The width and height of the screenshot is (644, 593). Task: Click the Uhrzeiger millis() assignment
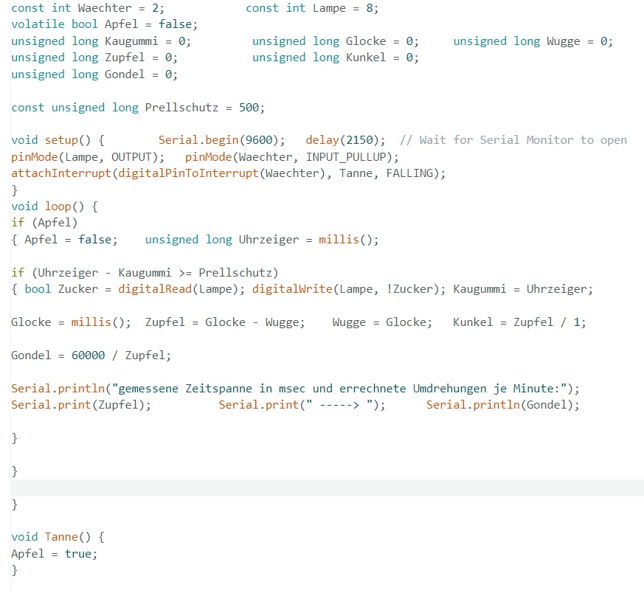pyautogui.click(x=262, y=240)
